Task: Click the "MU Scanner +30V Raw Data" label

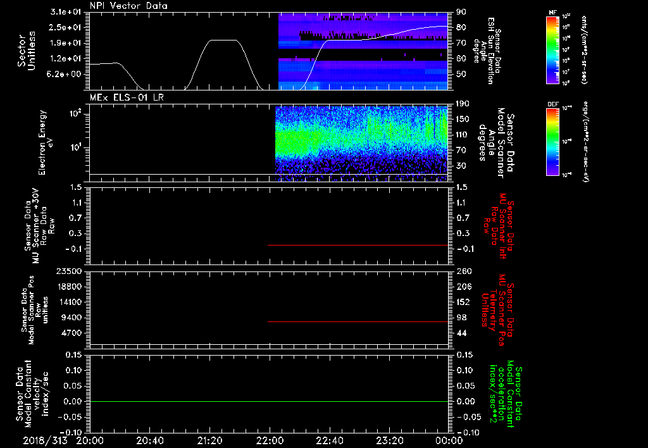Action: (39, 226)
